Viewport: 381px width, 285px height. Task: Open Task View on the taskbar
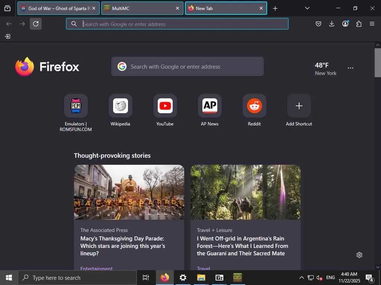tap(146, 278)
